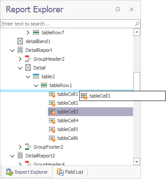Click the table2 table icon
This screenshot has height=179, width=166.
36,77
